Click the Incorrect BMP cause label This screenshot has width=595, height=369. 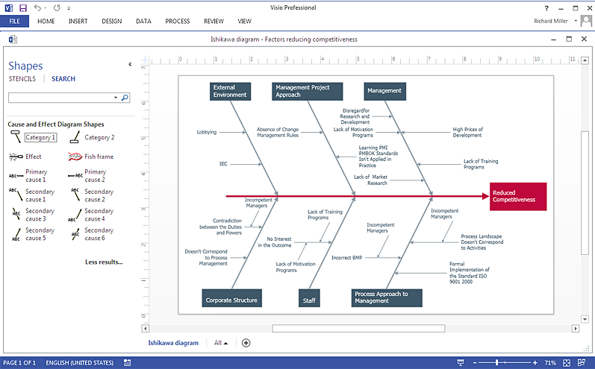[347, 258]
